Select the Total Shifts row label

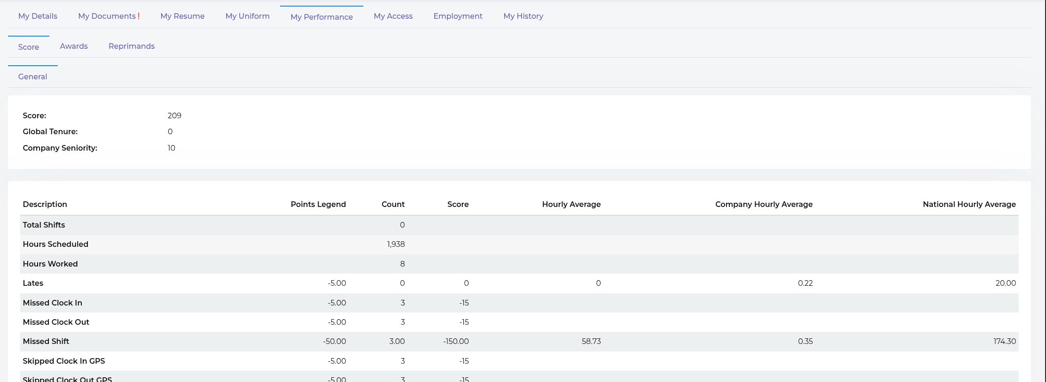tap(44, 225)
